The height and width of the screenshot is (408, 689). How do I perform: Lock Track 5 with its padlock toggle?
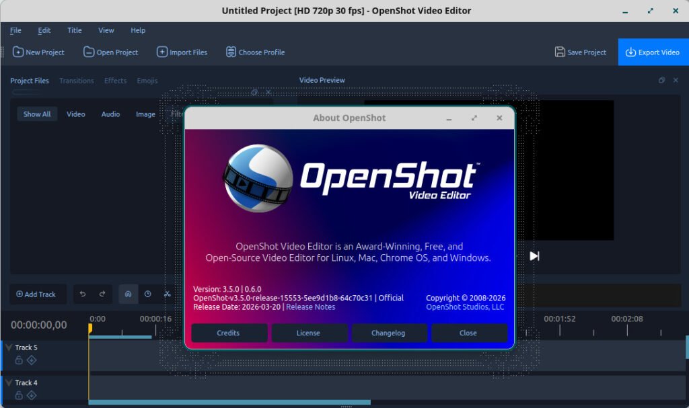[x=19, y=359]
